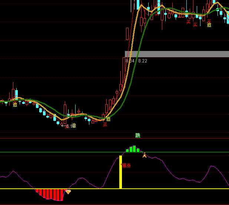Click the 6.1 low price label

(67, 126)
